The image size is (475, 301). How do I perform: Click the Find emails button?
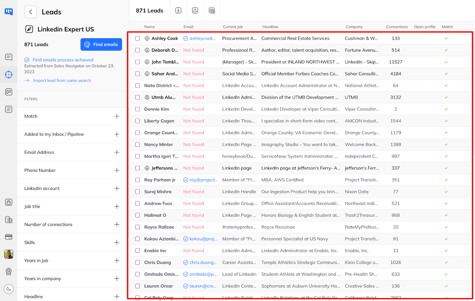(x=101, y=44)
